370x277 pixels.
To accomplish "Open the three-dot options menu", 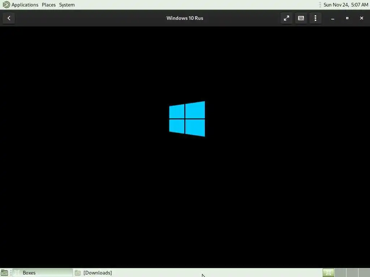I will pos(315,18).
